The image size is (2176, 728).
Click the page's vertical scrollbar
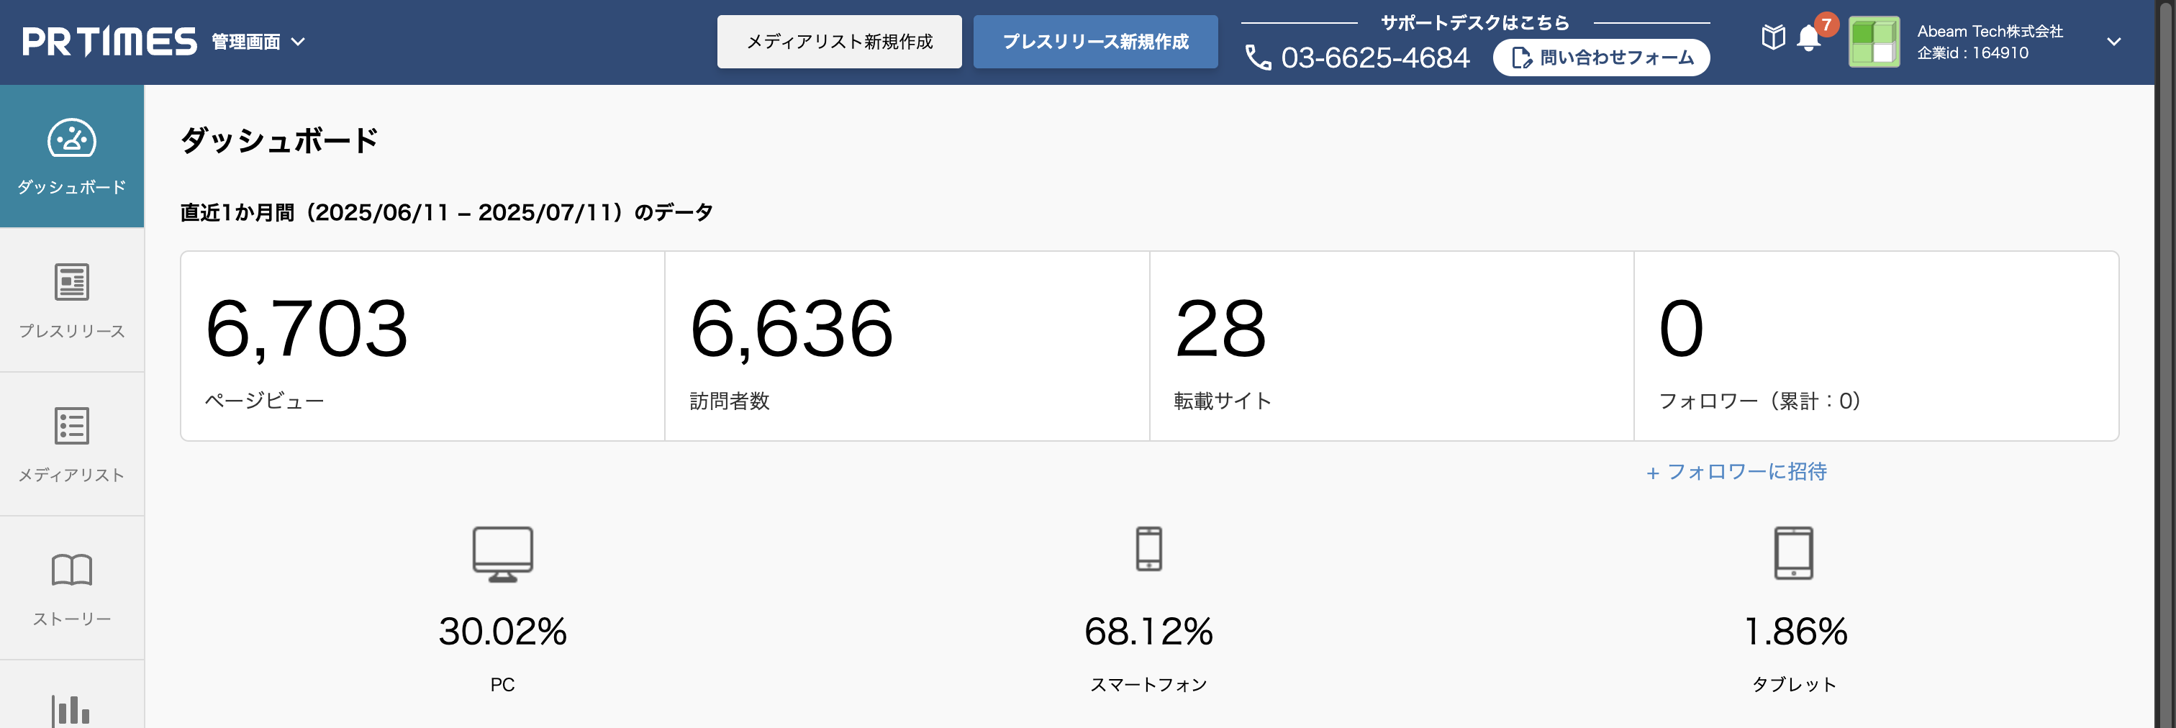tap(2166, 364)
